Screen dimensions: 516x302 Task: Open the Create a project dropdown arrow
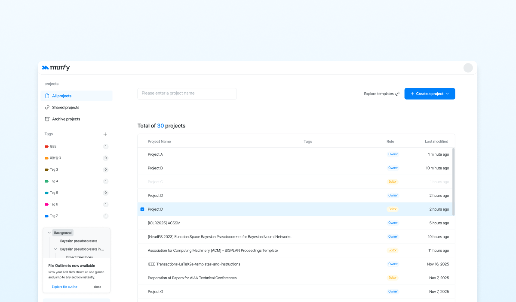[447, 94]
